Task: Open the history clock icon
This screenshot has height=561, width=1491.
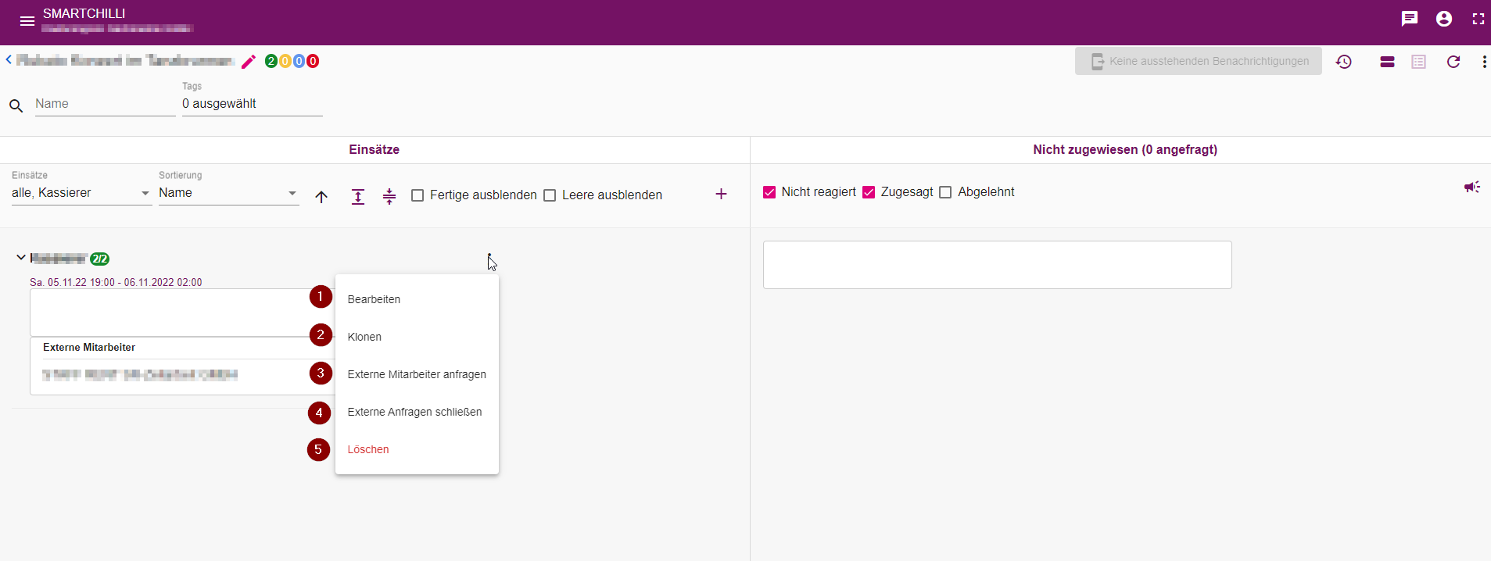Action: pyautogui.click(x=1344, y=62)
